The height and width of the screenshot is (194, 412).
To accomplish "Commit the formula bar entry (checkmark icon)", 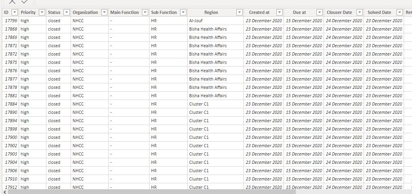I will (25, 2).
